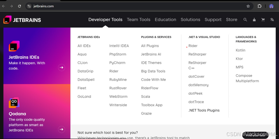Open the Kotlin link

pyautogui.click(x=240, y=50)
